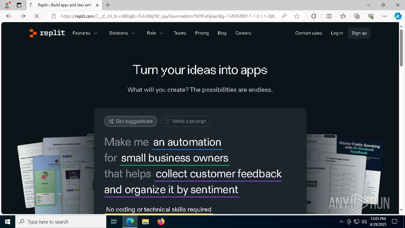Open the Copilot sidebar
This screenshot has height=228, width=405.
(x=398, y=16)
